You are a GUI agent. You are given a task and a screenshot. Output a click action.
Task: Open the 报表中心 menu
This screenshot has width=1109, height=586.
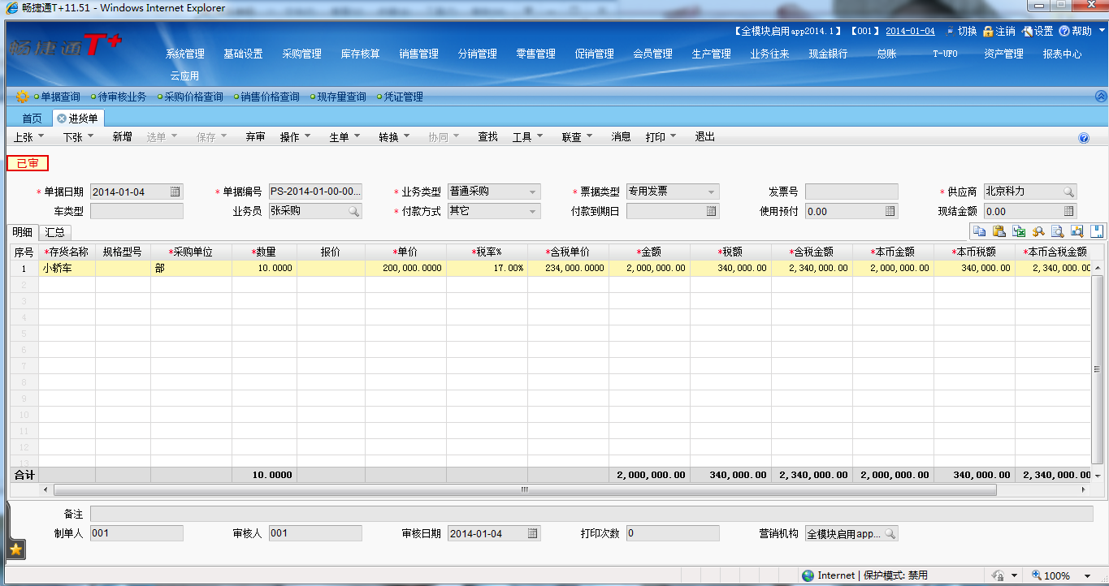point(1063,54)
